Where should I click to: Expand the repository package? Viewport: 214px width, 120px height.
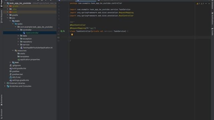[18, 42]
